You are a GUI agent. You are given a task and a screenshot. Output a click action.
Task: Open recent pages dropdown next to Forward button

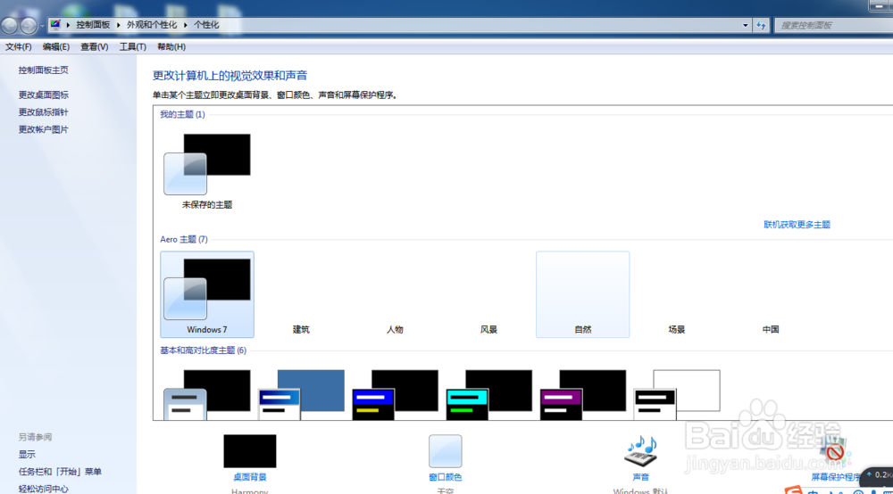(x=42, y=26)
